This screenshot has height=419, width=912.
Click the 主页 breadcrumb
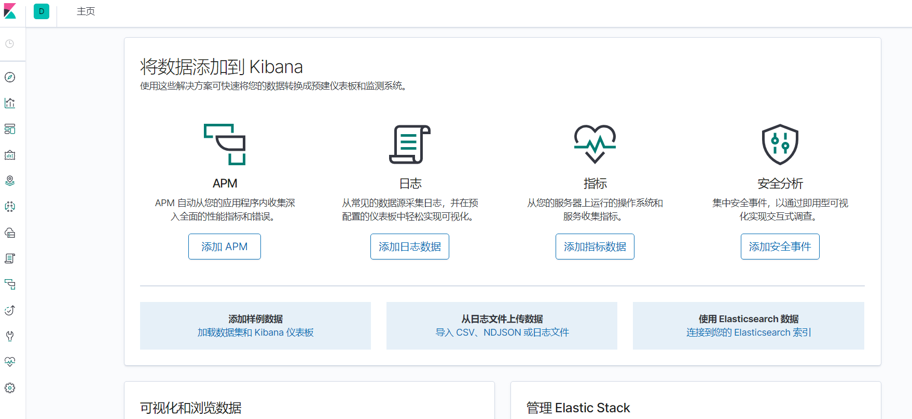86,11
